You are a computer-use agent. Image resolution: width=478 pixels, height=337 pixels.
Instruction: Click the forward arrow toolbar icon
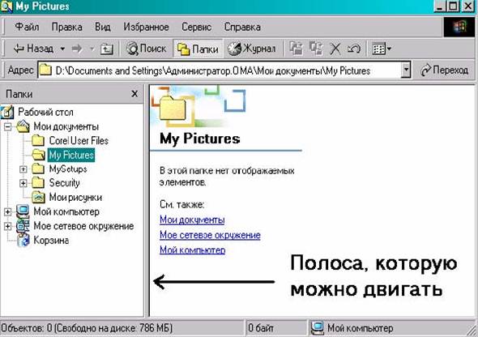coord(77,49)
